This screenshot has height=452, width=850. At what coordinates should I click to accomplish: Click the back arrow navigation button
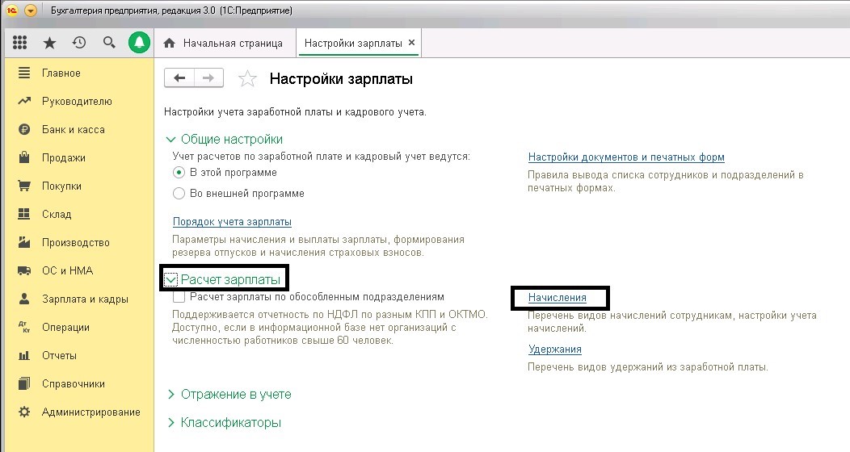point(179,78)
